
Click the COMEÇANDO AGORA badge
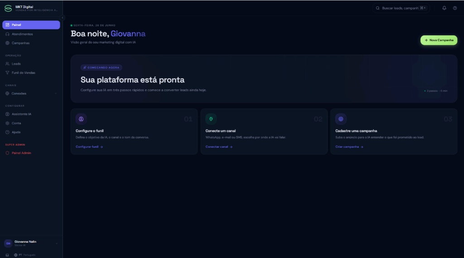(101, 68)
